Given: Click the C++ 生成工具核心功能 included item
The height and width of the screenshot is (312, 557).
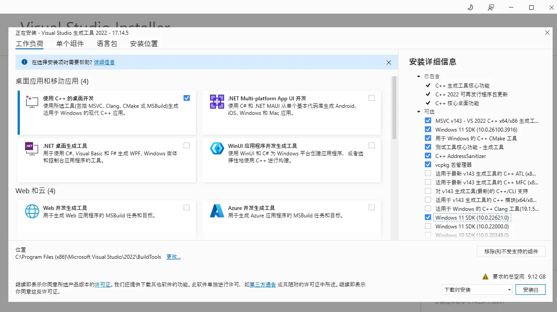Looking at the screenshot, I should click(462, 85).
